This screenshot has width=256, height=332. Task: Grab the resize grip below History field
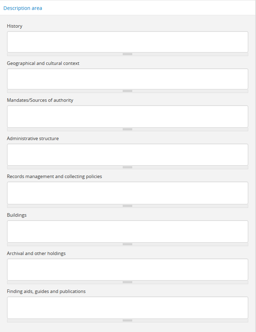(x=127, y=54)
